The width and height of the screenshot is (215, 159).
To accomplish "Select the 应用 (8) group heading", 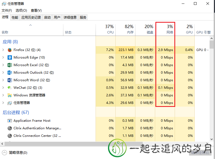I will (10, 42).
